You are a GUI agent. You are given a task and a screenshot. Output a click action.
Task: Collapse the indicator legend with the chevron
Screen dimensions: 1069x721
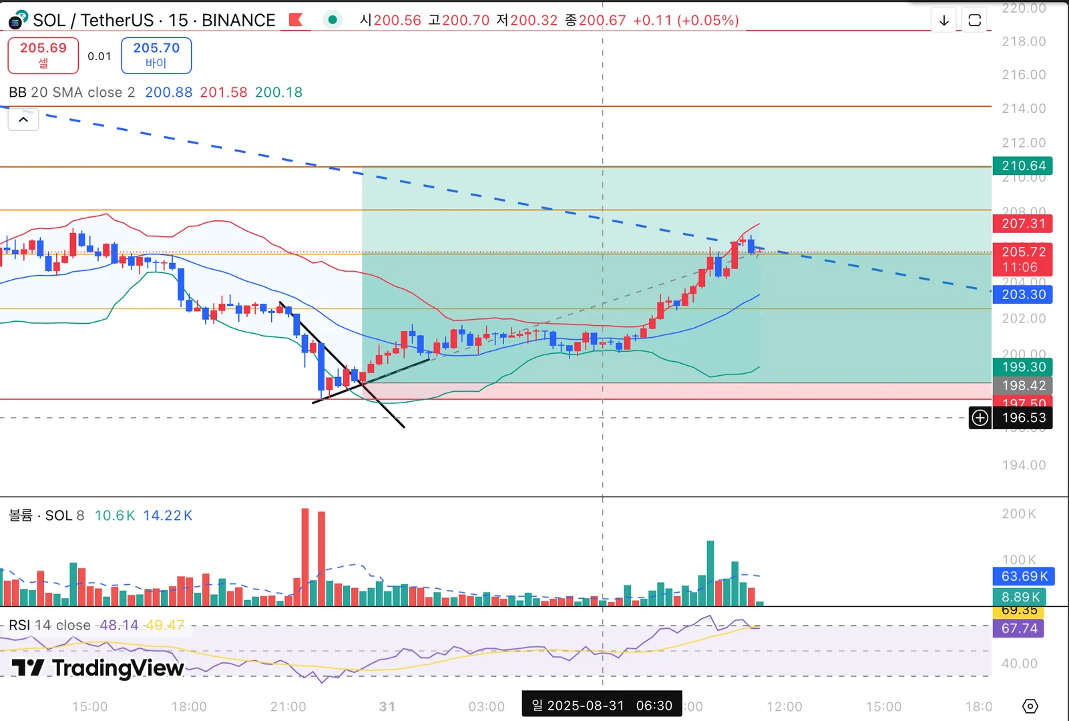(x=23, y=119)
